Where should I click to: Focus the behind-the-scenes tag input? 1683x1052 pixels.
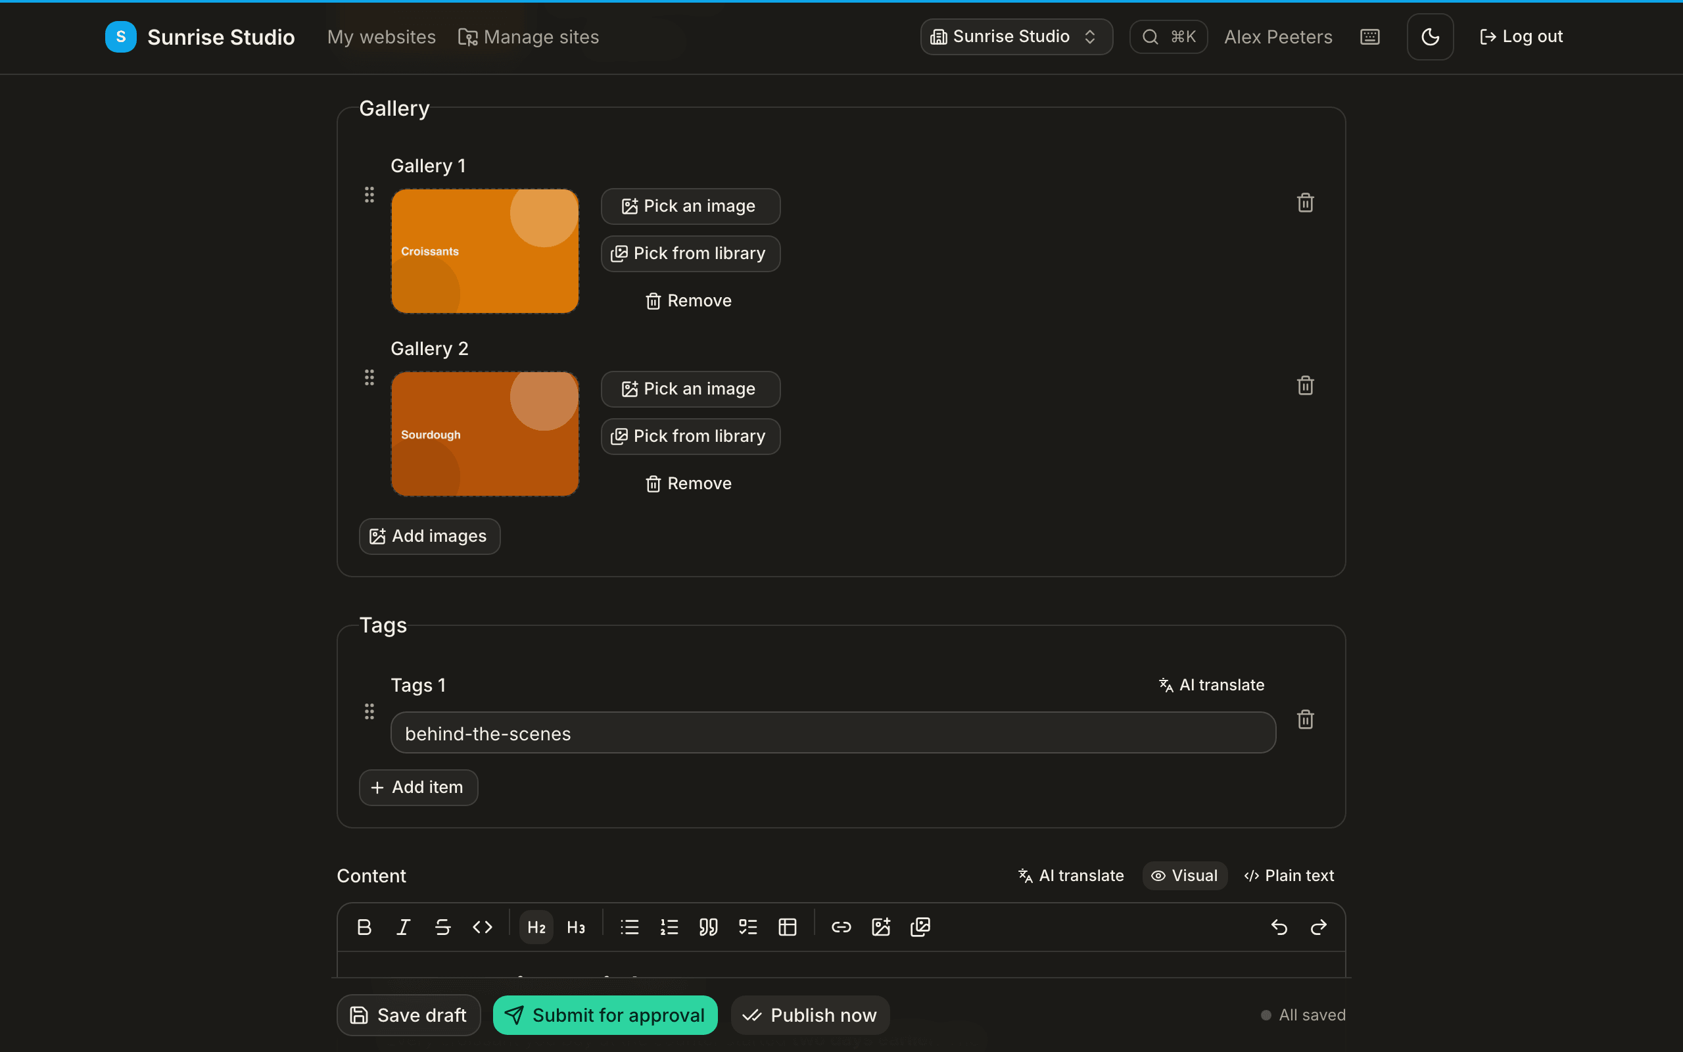[833, 732]
